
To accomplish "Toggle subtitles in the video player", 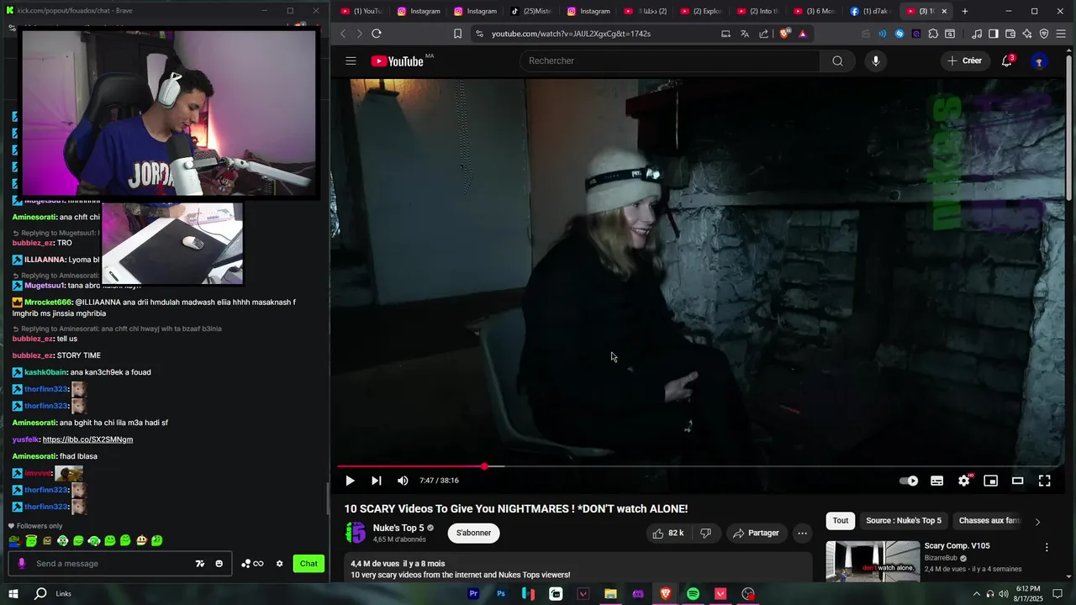I will pos(936,481).
